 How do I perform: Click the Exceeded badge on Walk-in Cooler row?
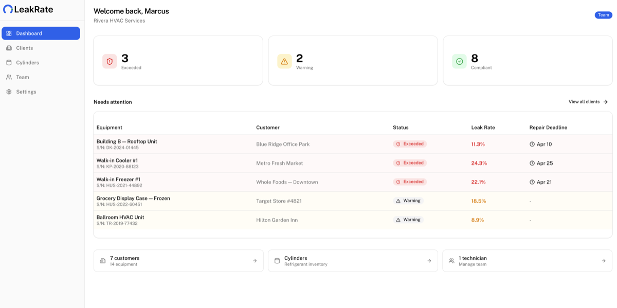tap(410, 162)
